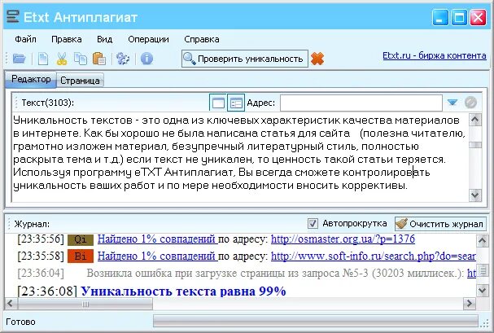Open the Операции menu
Screen dimensions: 494x333
(x=148, y=39)
